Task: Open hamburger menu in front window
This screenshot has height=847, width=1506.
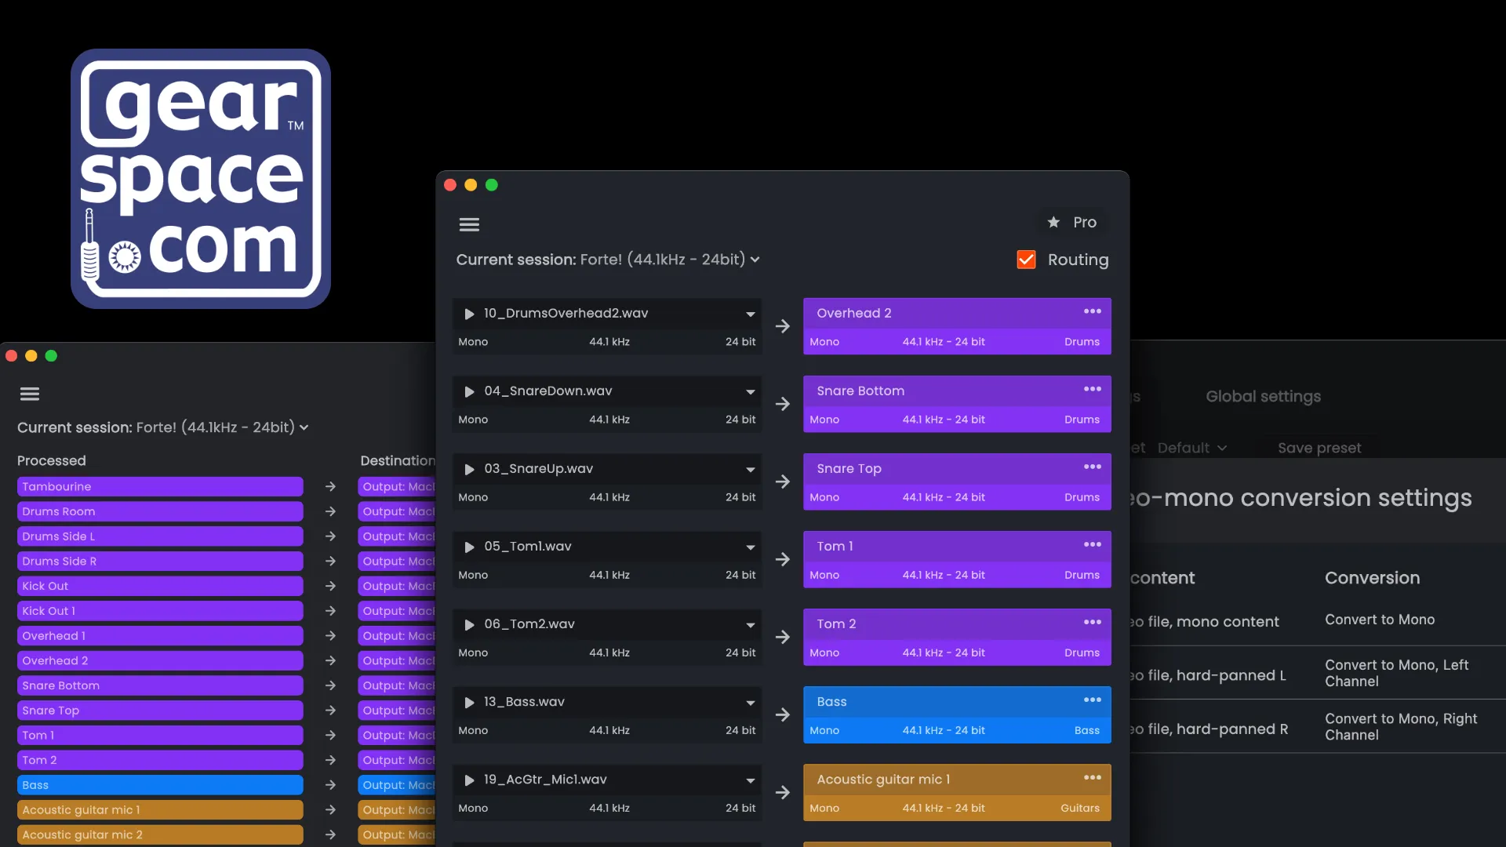Action: click(x=469, y=225)
